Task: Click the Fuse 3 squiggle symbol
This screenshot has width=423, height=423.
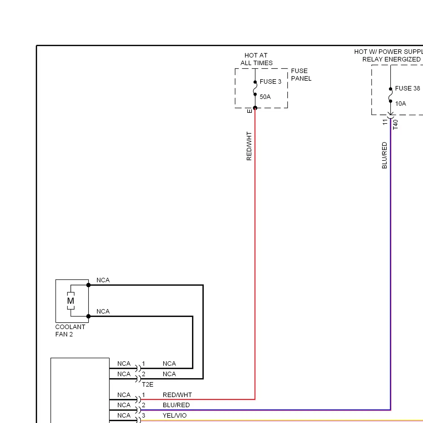Action: pos(255,88)
